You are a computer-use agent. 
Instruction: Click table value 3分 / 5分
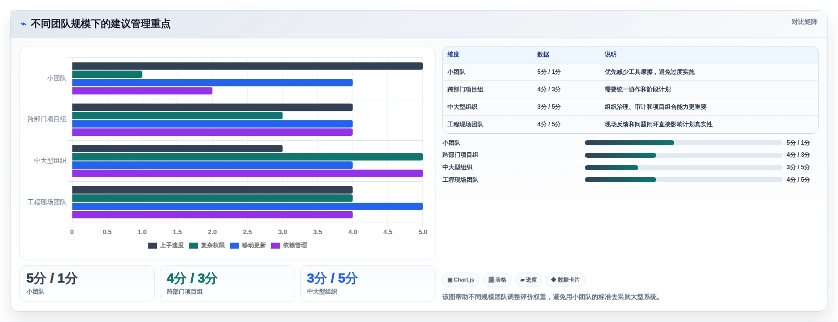[549, 107]
